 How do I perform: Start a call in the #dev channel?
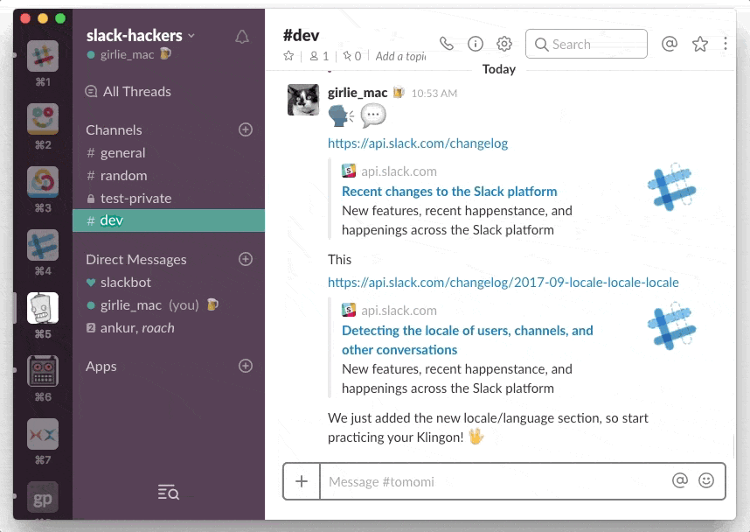coord(447,43)
